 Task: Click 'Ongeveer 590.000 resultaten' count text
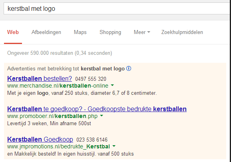60,53
